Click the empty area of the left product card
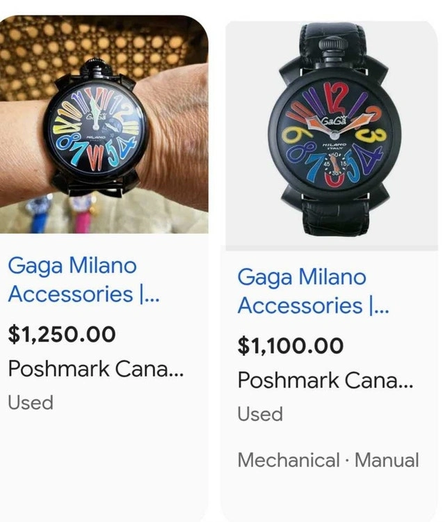 [104, 459]
